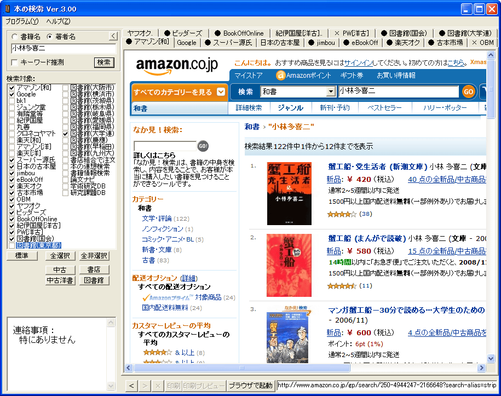Image resolution: width=501 pixels, height=396 pixels.
Task: Expand すべてのカテゴリーを見る dropdown
Action: pyautogui.click(x=221, y=92)
